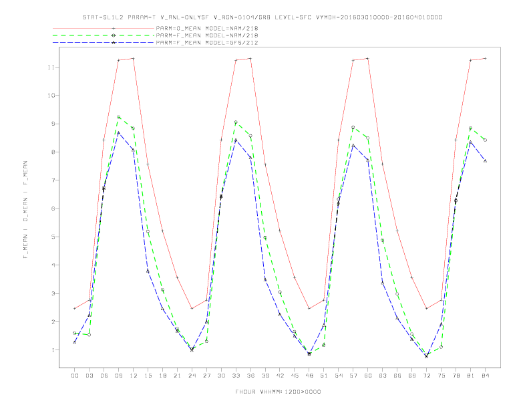Click the x-axis tick label 00
This screenshot has height=409, width=529.
[x=75, y=376]
